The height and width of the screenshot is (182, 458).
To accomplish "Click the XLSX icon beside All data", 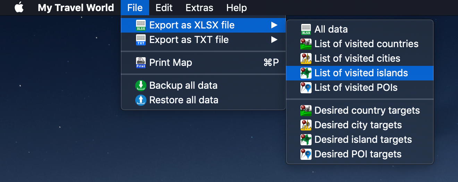I will pyautogui.click(x=306, y=29).
